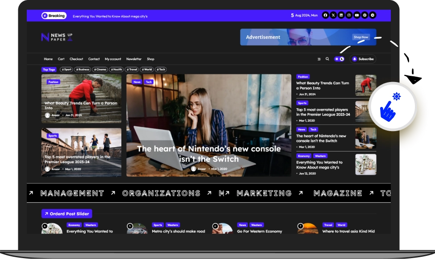
Task: Click the arrow before MAGAZINE in the marquee
Action: coord(301,193)
